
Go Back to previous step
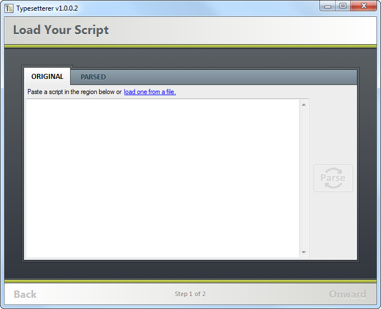pos(25,294)
